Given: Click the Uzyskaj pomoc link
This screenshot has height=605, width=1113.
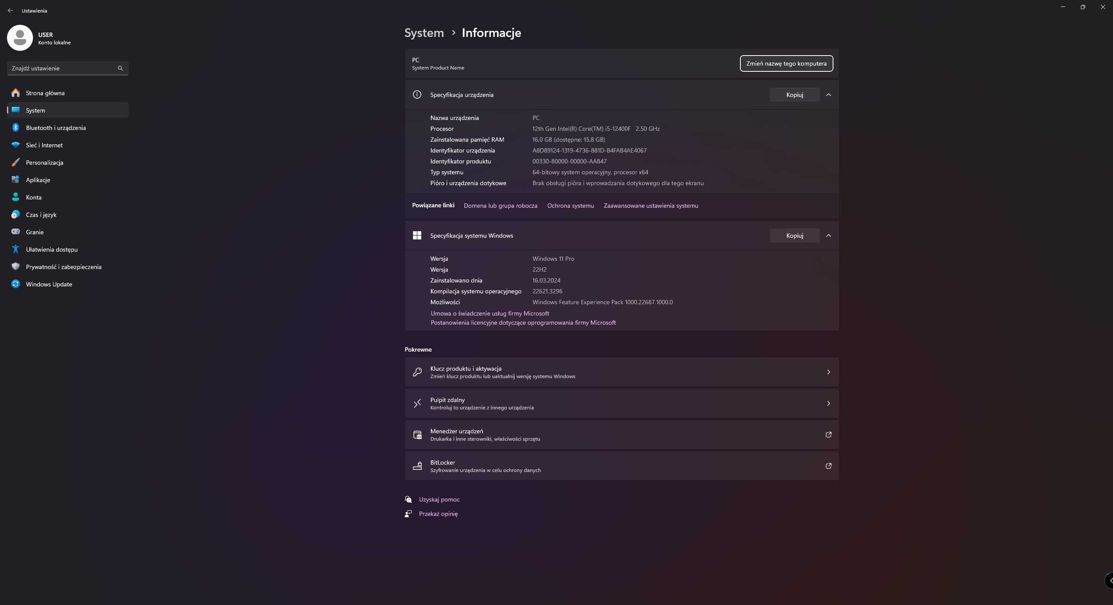Looking at the screenshot, I should pos(439,499).
